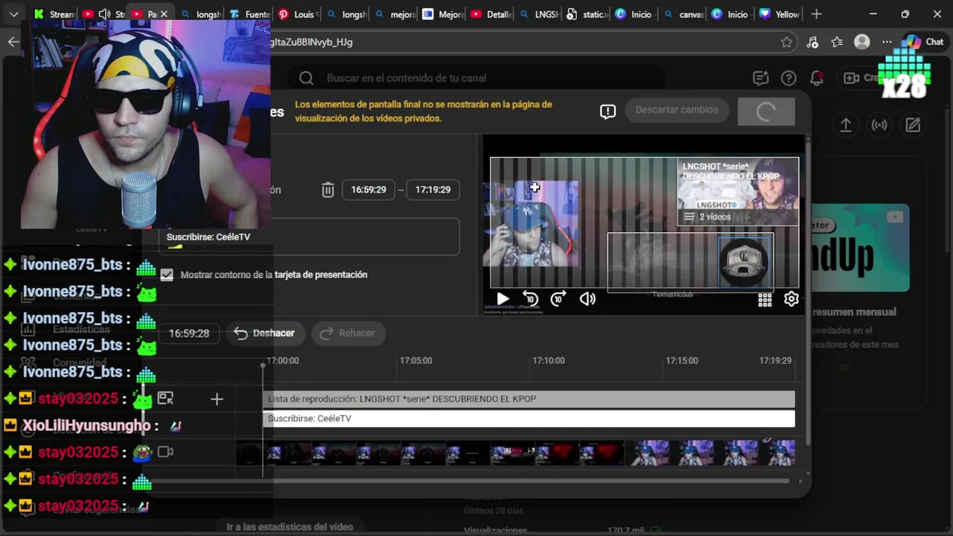Open preview settings gear
This screenshot has width=953, height=536.
tap(791, 299)
